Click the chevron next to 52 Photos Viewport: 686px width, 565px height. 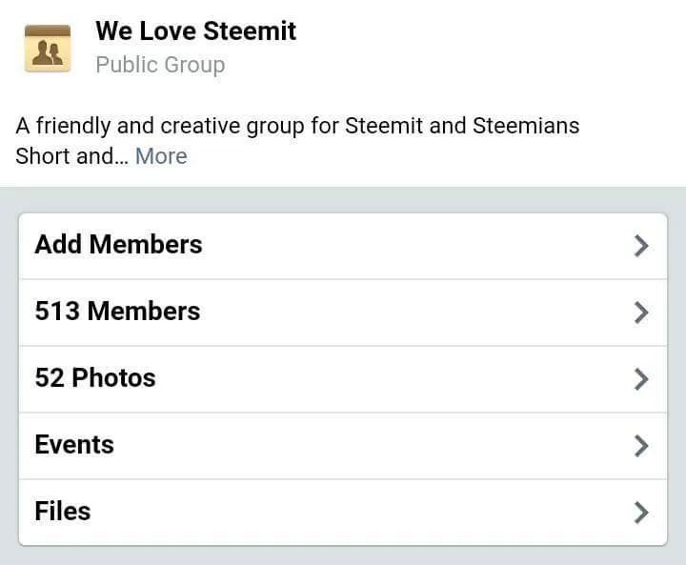[641, 379]
